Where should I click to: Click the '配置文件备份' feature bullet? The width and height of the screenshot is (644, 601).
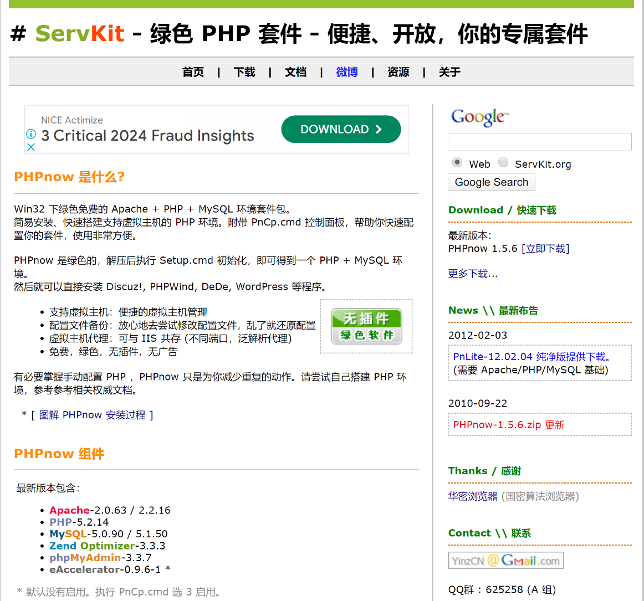182,326
